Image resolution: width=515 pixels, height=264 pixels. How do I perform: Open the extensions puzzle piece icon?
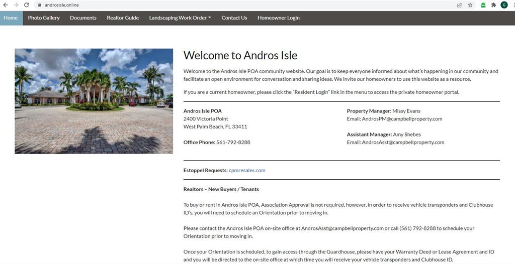[493, 5]
